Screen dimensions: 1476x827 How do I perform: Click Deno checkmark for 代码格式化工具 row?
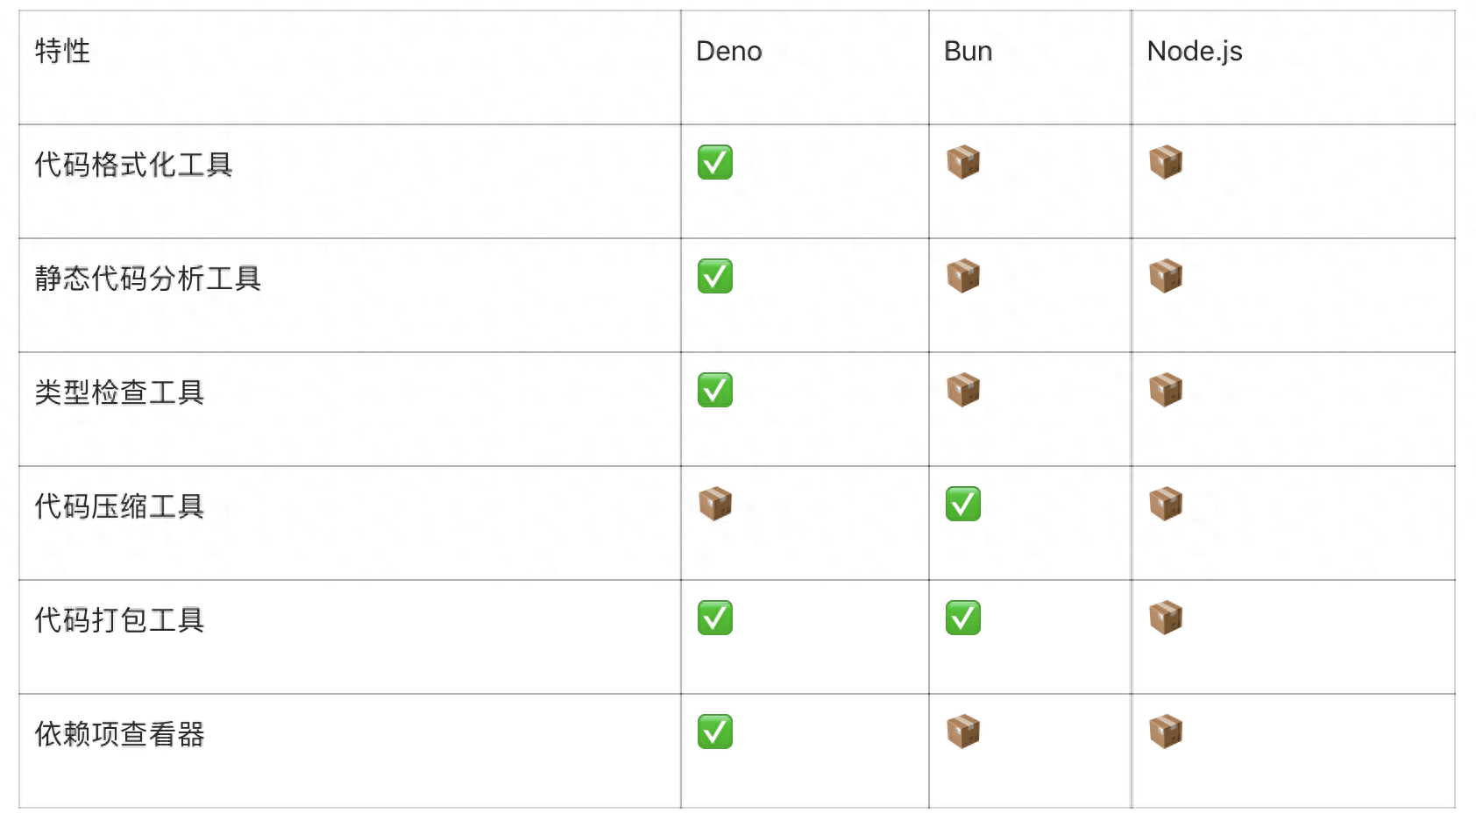pos(715,162)
